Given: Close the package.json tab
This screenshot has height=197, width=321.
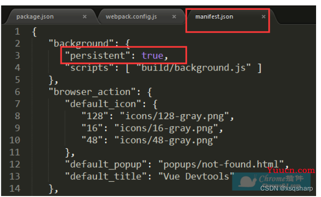Looking at the screenshot, I should coord(85,17).
